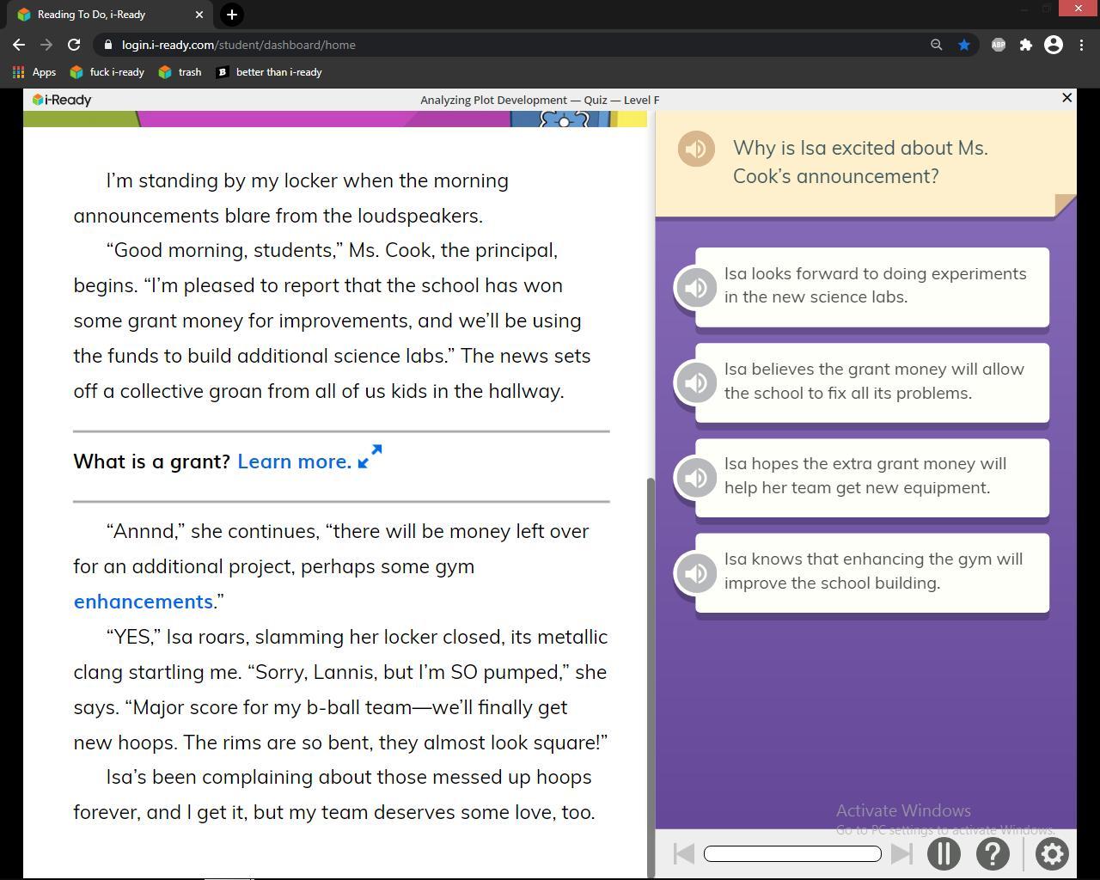Choose answer about team getting new equipment

(x=872, y=478)
